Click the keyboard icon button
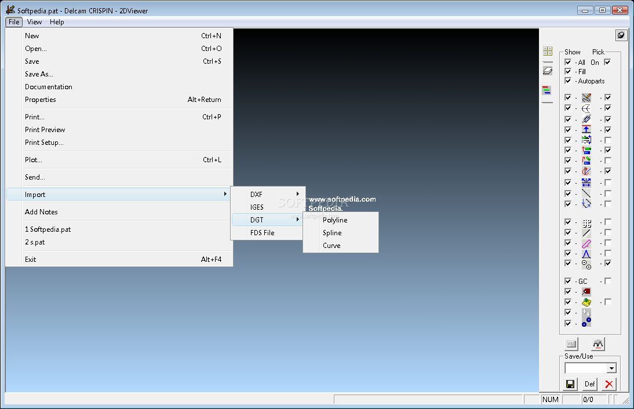The width and height of the screenshot is (634, 409). click(x=571, y=344)
